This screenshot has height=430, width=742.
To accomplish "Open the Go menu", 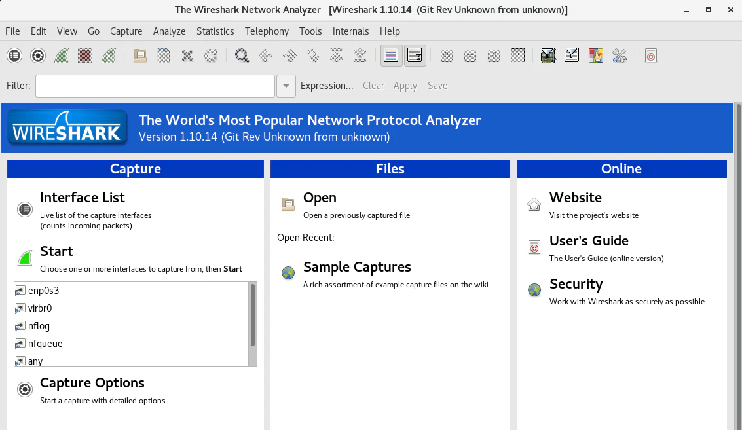I will click(94, 31).
